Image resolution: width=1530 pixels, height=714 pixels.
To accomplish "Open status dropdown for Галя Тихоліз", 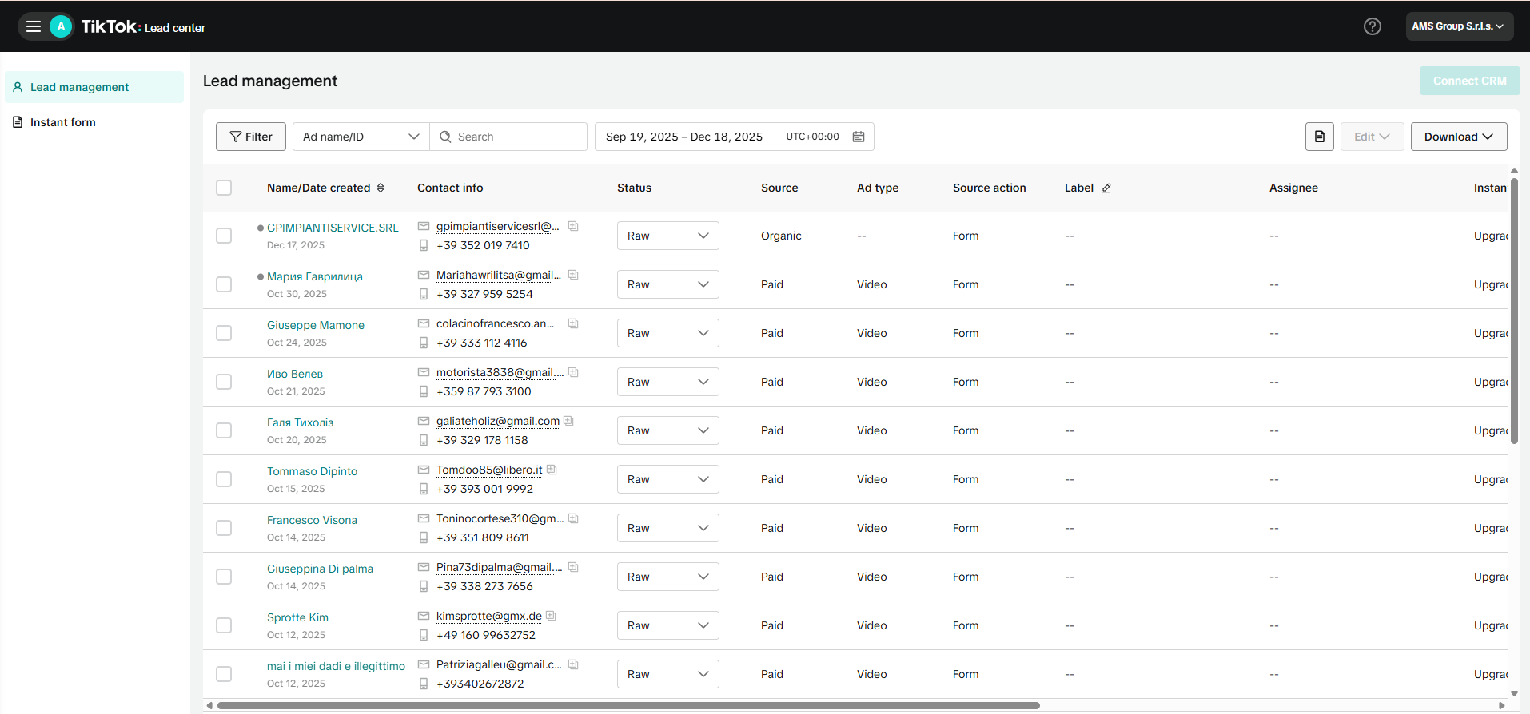I will (x=668, y=430).
